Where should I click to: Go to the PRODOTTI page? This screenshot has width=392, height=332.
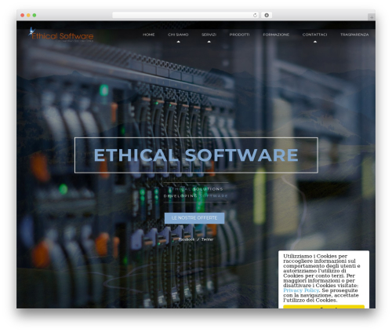point(239,35)
